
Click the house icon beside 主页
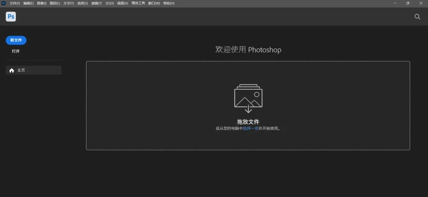[11, 70]
